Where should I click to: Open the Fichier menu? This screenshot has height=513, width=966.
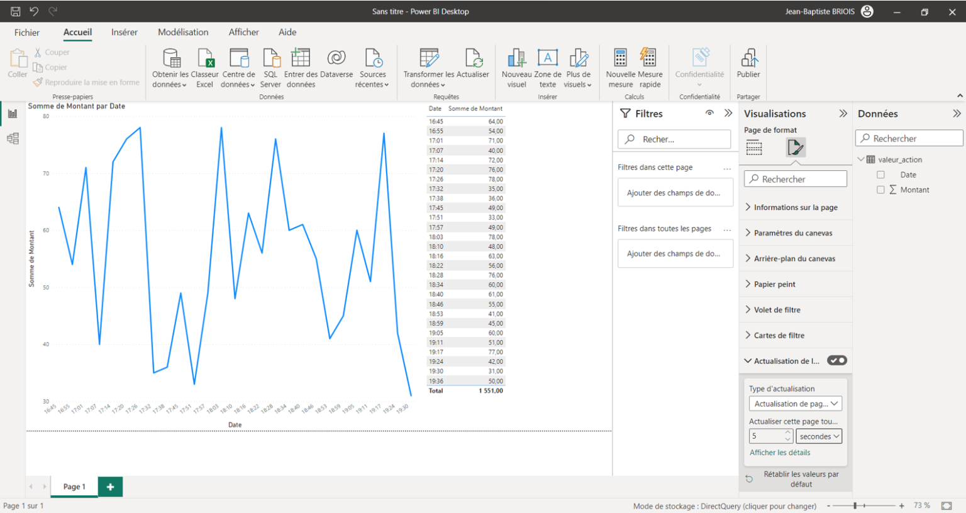pos(27,32)
